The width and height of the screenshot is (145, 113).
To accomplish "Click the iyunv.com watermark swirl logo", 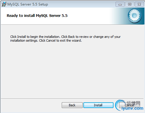I will coord(119,105).
